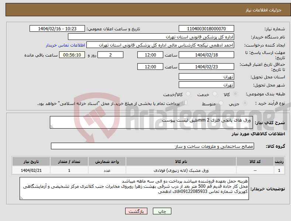This screenshot has height=221, width=291.
Task: Click the بازگشت back button
Action: click(x=136, y=211)
